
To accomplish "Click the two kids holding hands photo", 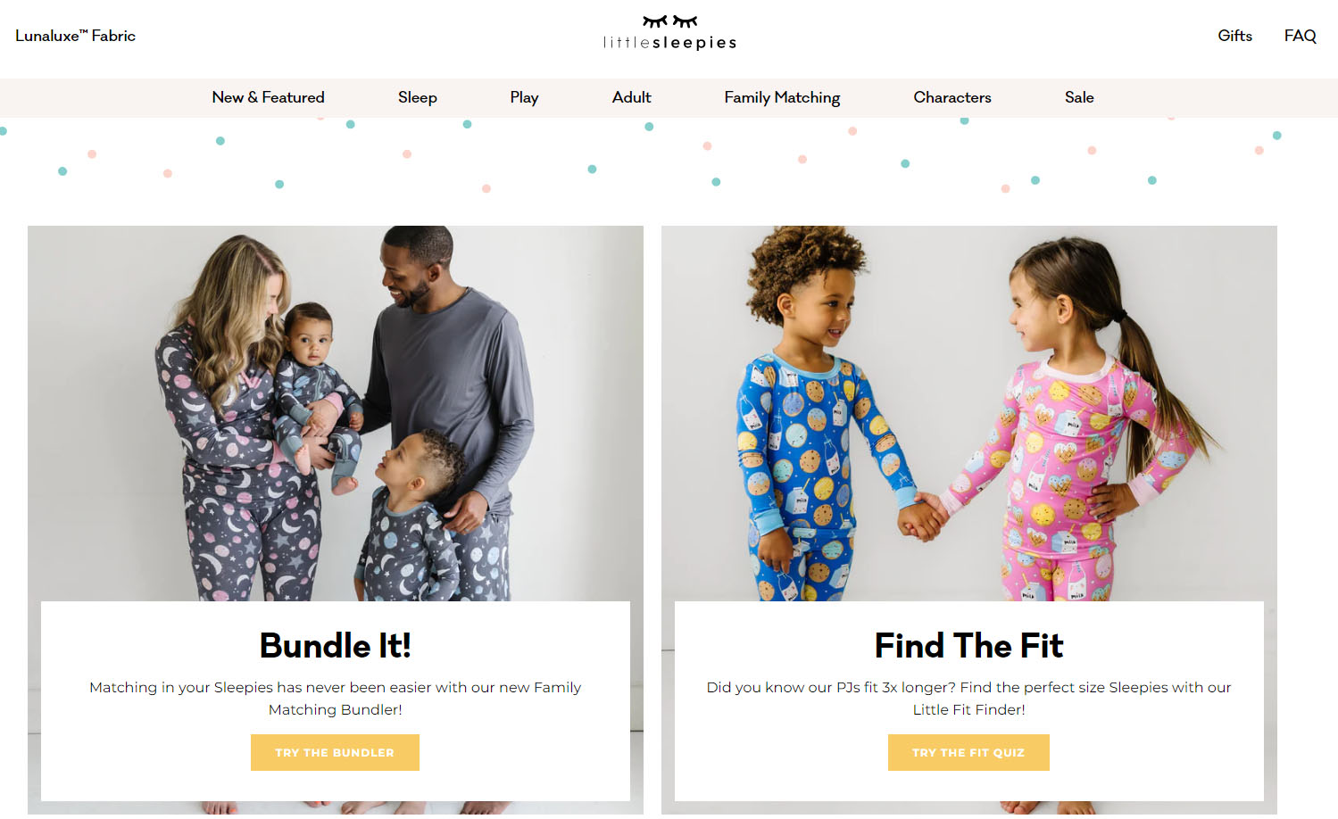I will [x=969, y=413].
